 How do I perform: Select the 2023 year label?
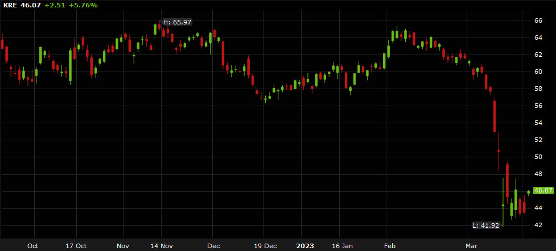pyautogui.click(x=304, y=246)
